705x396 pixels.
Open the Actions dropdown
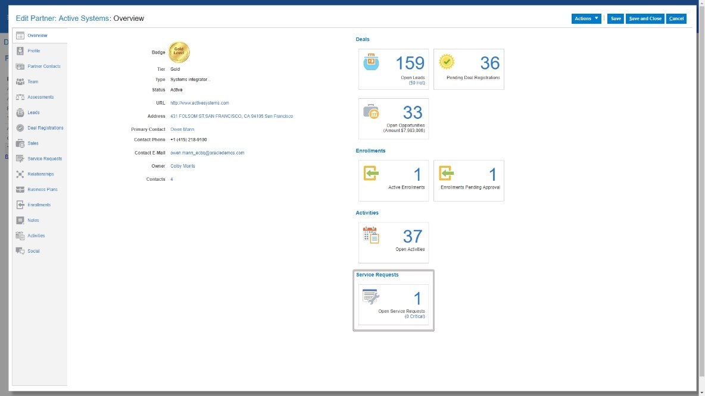point(585,18)
